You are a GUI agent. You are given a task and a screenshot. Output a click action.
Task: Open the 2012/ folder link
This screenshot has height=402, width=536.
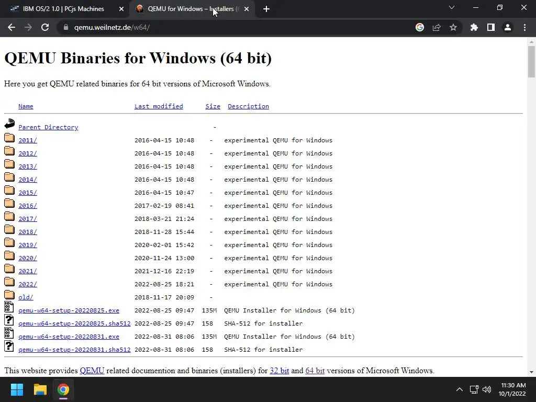[28, 153]
